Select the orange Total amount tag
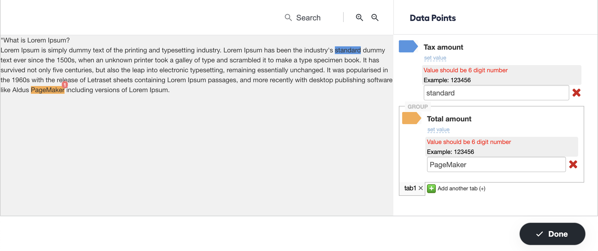 (x=412, y=118)
